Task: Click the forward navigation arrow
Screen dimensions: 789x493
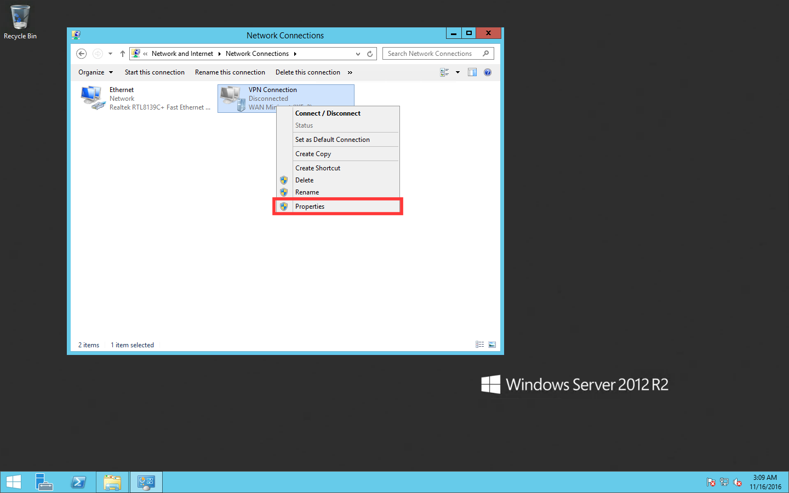Action: click(98, 54)
